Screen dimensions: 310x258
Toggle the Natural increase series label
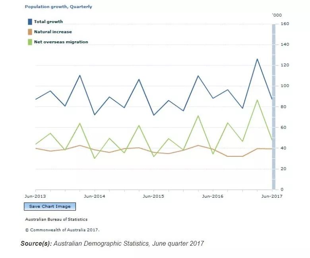[x=53, y=32]
